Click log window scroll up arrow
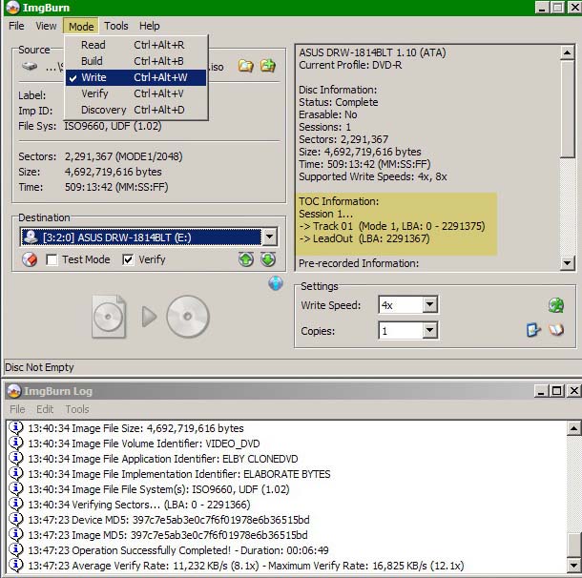Viewport: 582px width, 578px height. [x=573, y=428]
